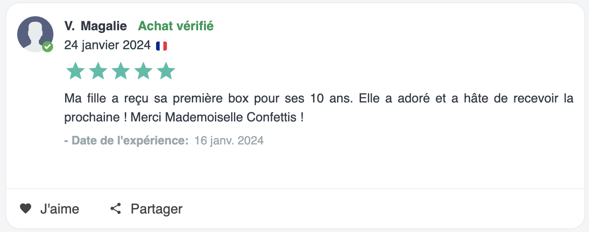The height and width of the screenshot is (232, 589).
Task: Click the review date 24 janvier 2024
Action: point(107,45)
